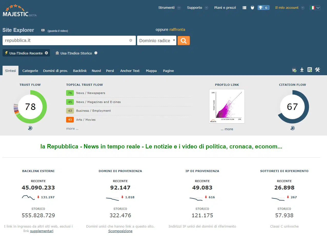Click the orange 43 Arts score badge
Image resolution: width=327 pixels, height=236 pixels.
click(x=70, y=120)
